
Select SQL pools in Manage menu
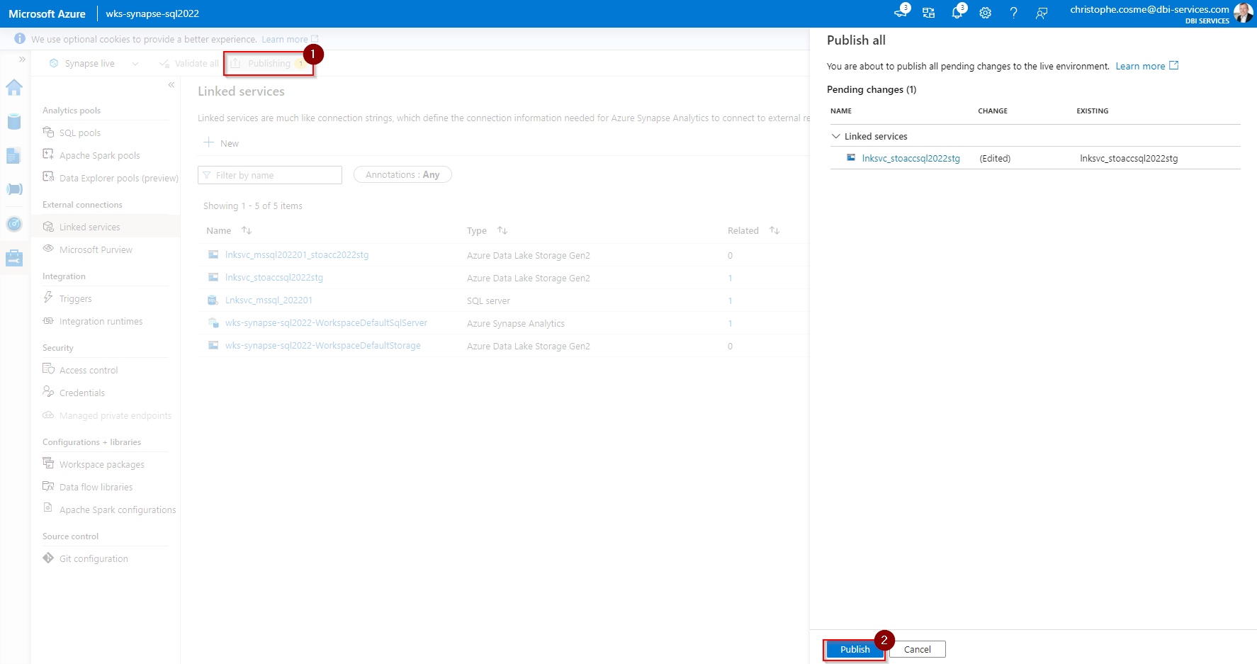tap(79, 133)
